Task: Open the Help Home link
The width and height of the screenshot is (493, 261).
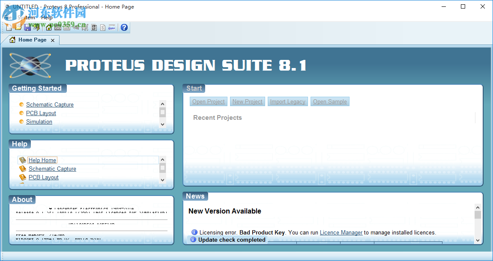Action: [x=42, y=160]
